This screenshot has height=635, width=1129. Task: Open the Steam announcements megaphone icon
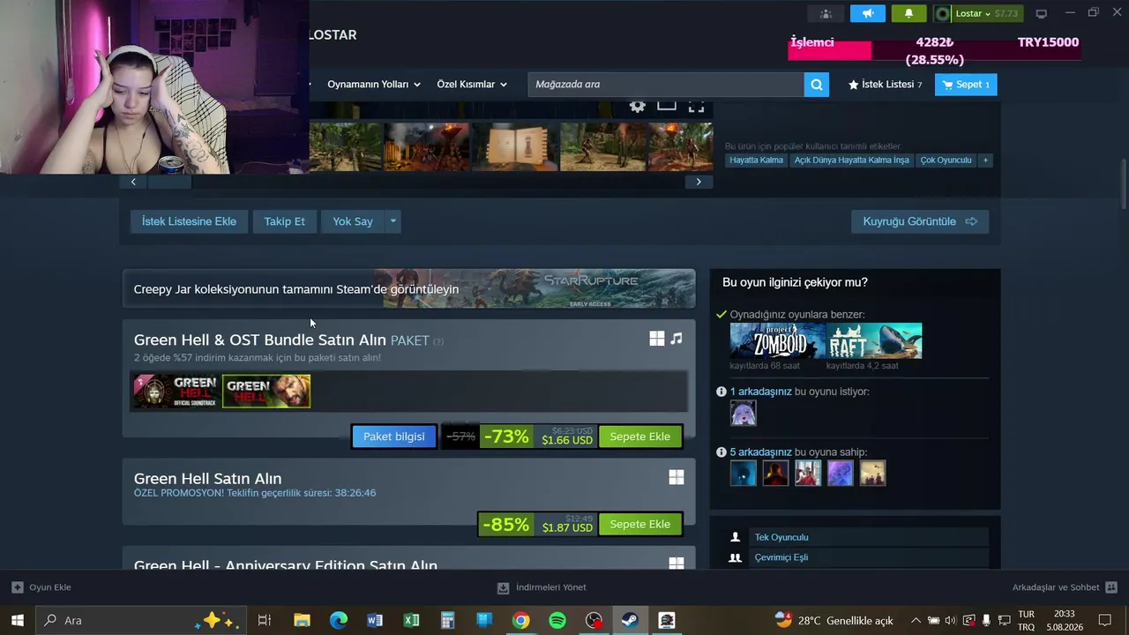868,13
